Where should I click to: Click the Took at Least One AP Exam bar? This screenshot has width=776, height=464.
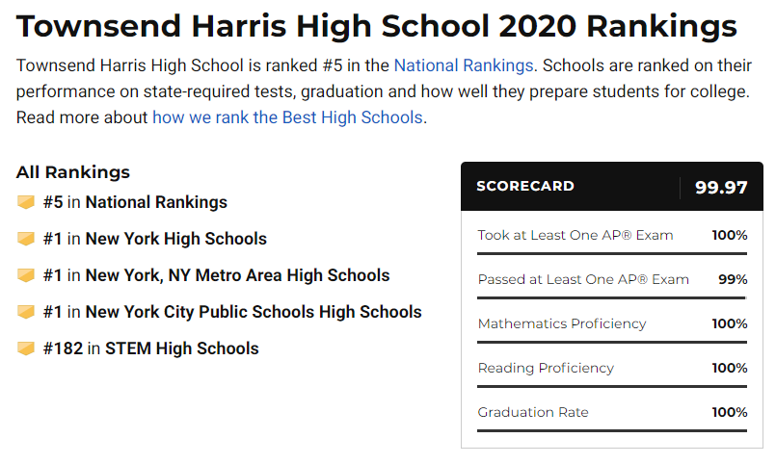click(612, 254)
